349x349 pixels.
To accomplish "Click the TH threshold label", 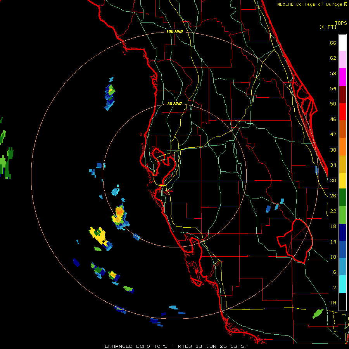I will [x=333, y=303].
